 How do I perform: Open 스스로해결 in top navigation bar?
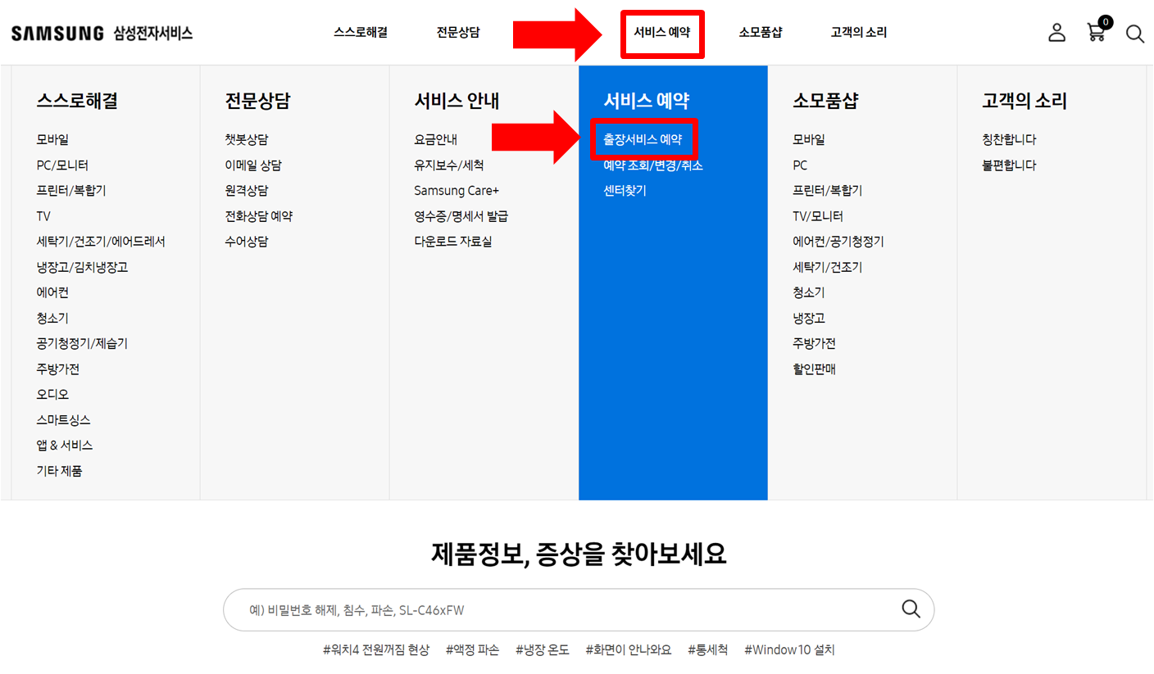[361, 33]
